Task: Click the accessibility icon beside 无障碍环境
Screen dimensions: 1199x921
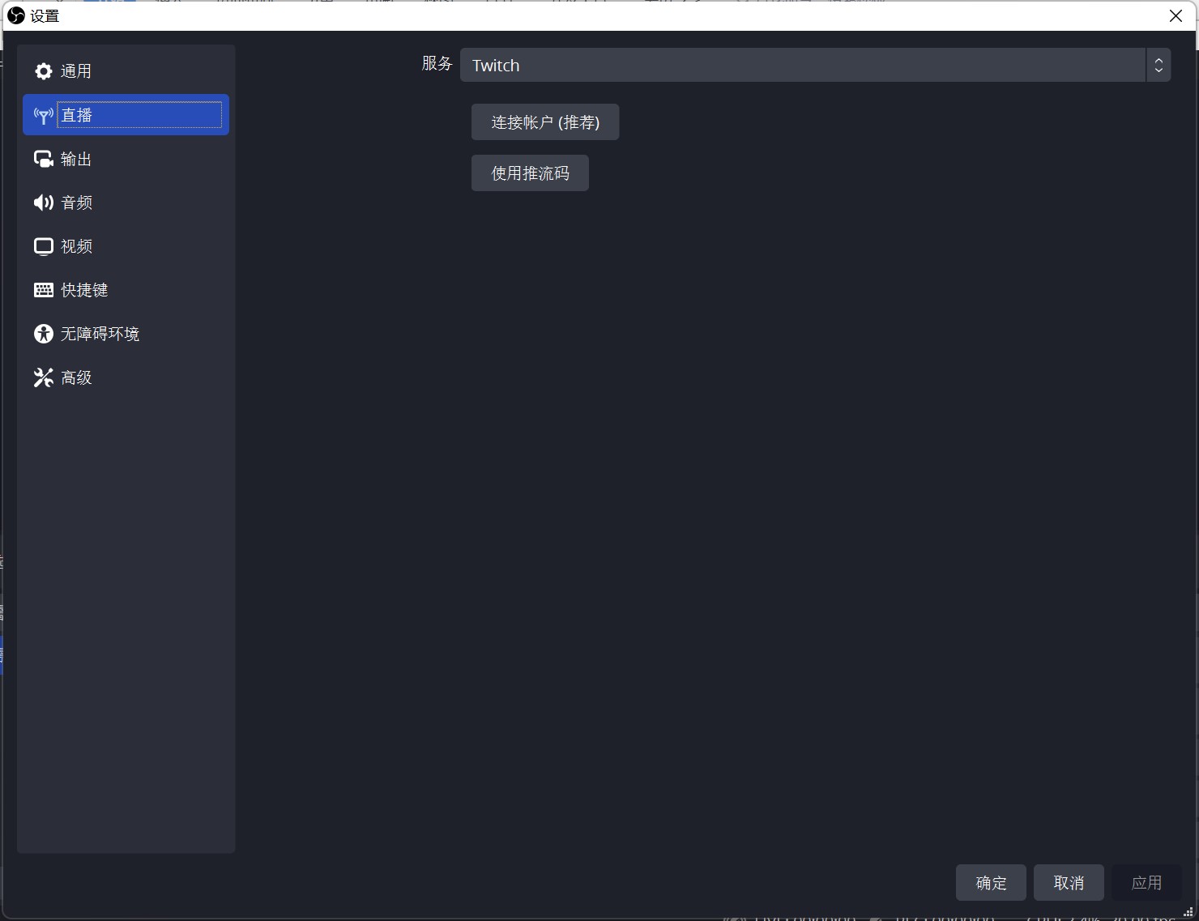Action: (44, 334)
